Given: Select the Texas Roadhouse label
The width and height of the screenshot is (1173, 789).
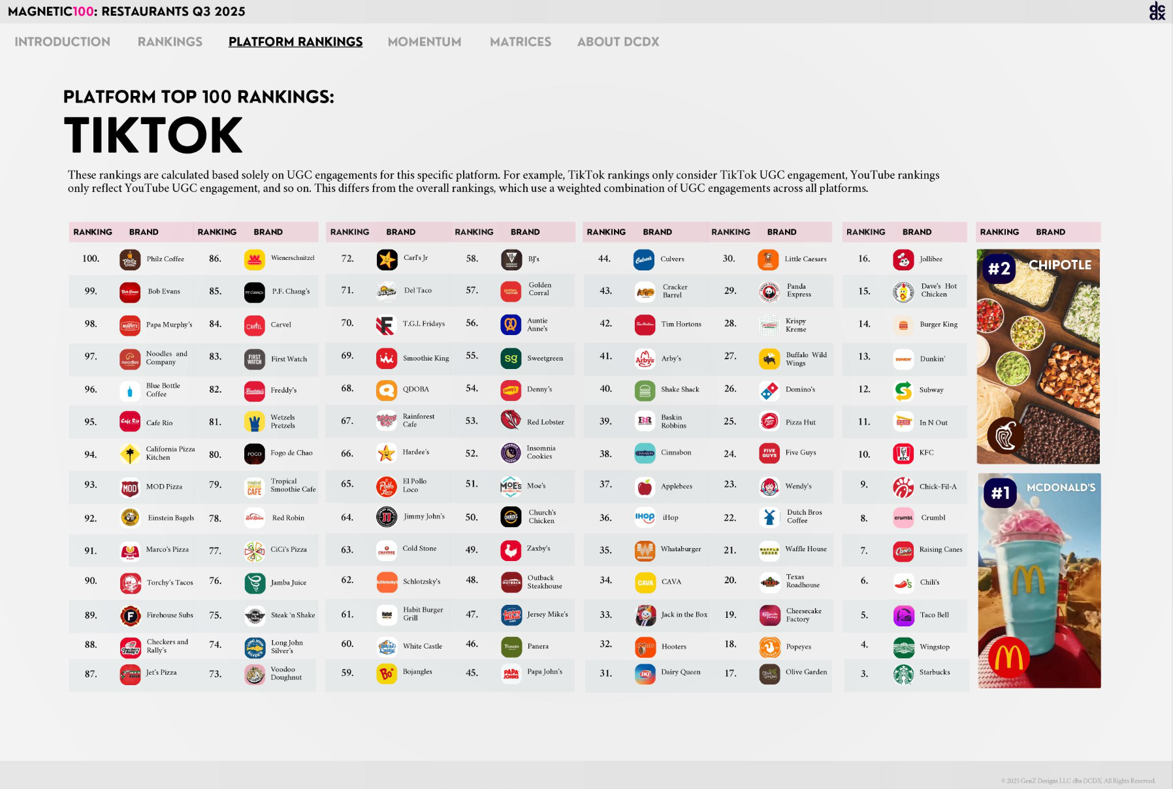Looking at the screenshot, I should [803, 581].
